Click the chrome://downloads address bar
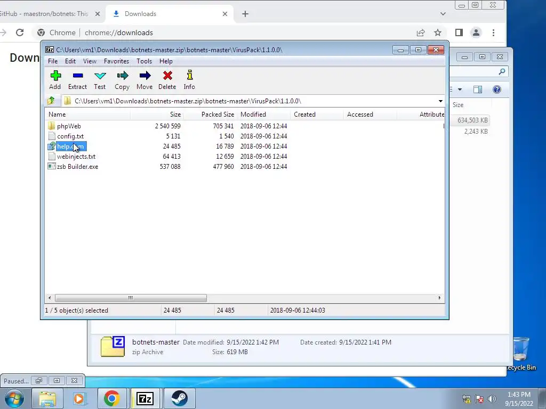The height and width of the screenshot is (409, 546). coord(222,32)
